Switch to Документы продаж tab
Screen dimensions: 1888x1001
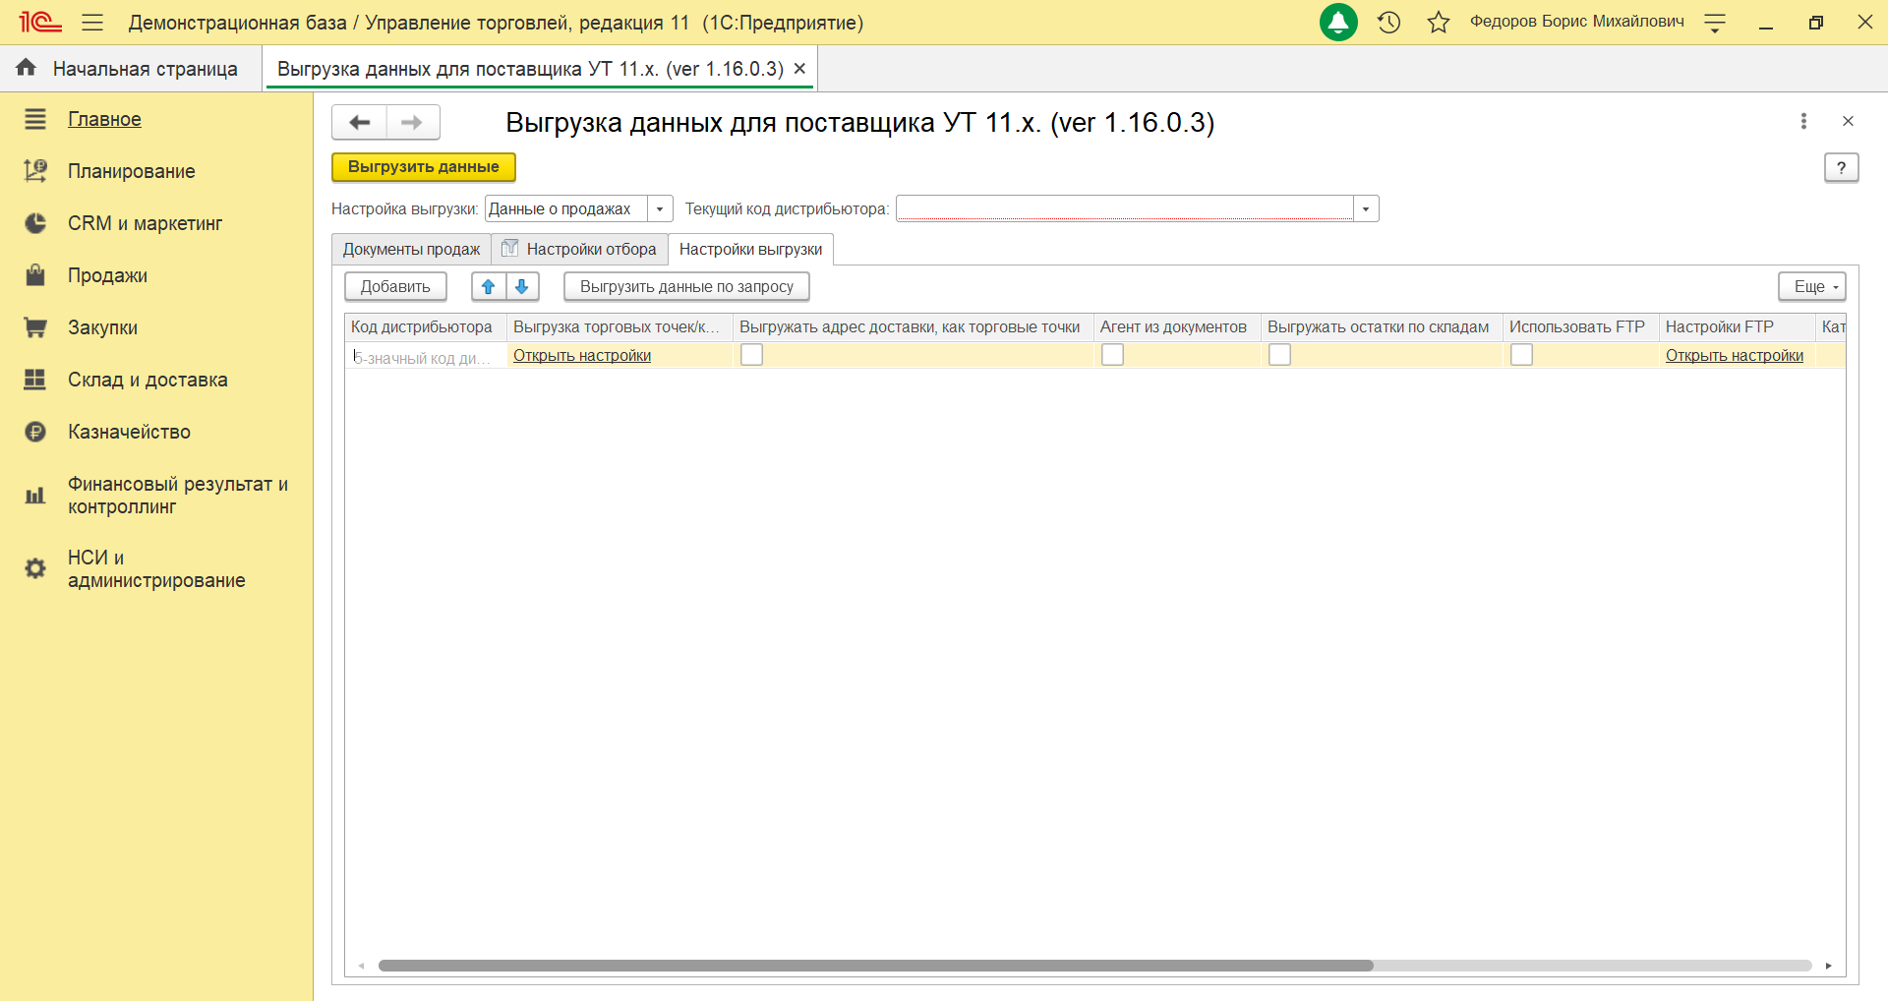coord(411,249)
